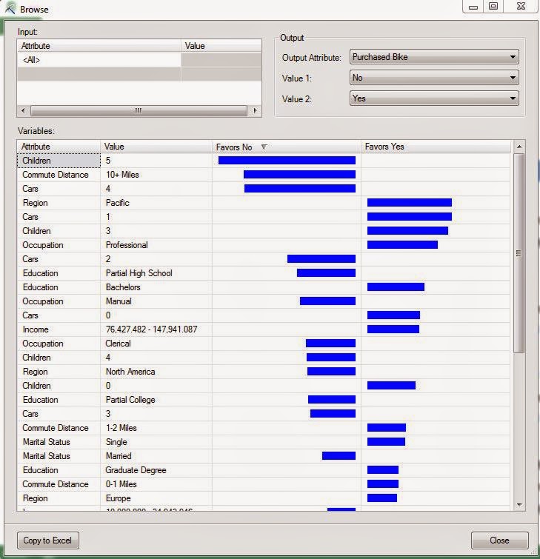
Task: Select the Region Europe row
Action: click(x=264, y=498)
